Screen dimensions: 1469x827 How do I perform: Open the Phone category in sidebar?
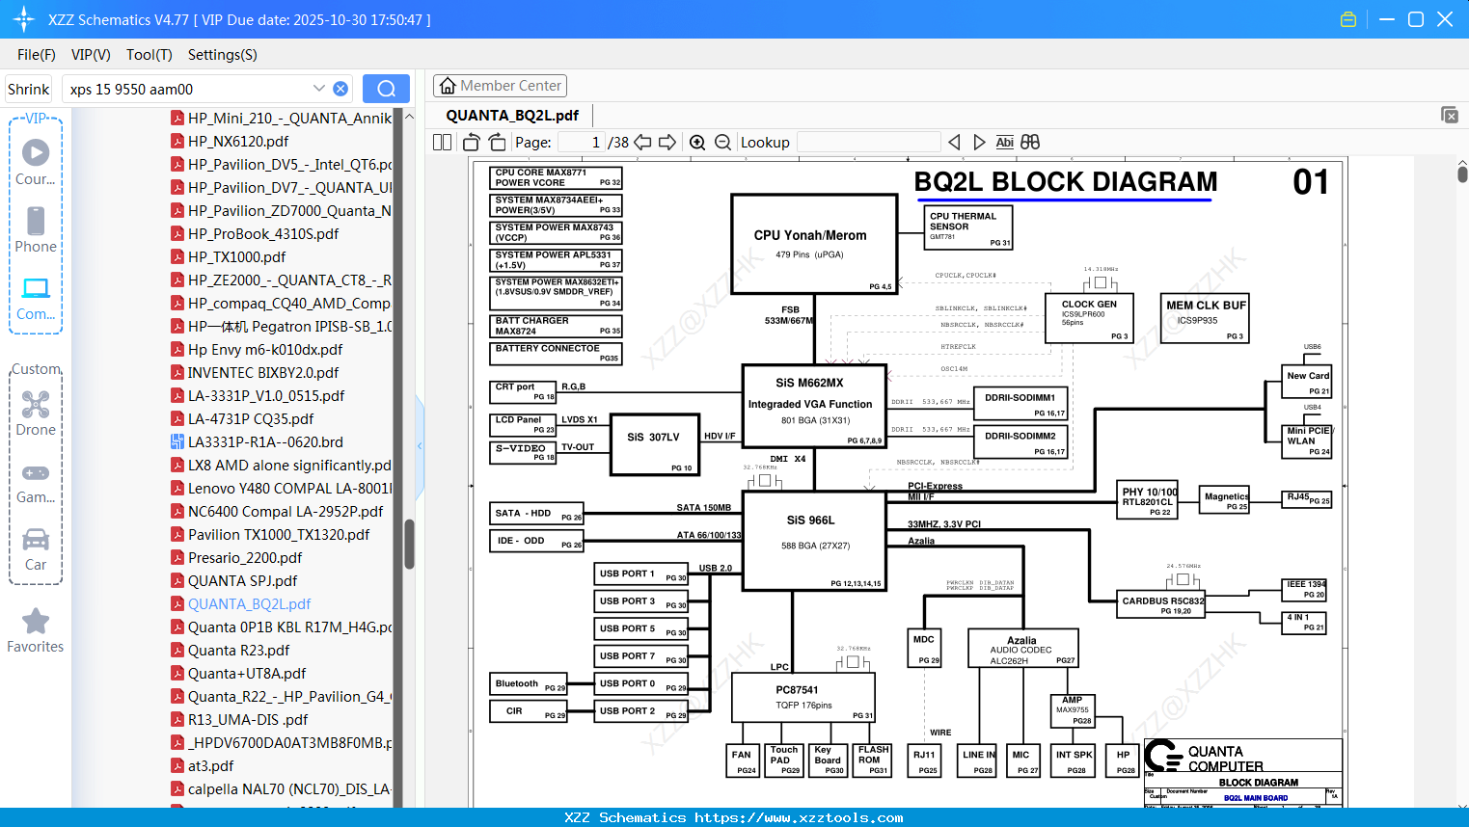(x=36, y=230)
